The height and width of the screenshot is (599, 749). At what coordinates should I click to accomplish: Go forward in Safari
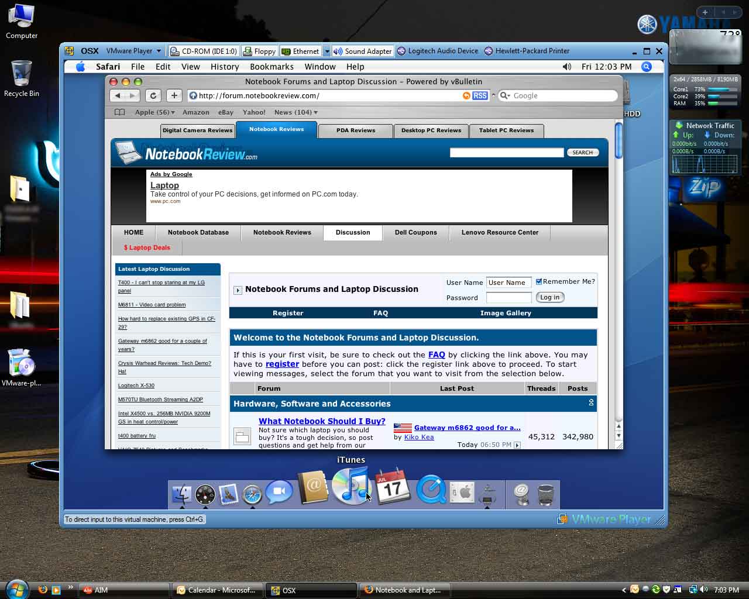click(133, 95)
